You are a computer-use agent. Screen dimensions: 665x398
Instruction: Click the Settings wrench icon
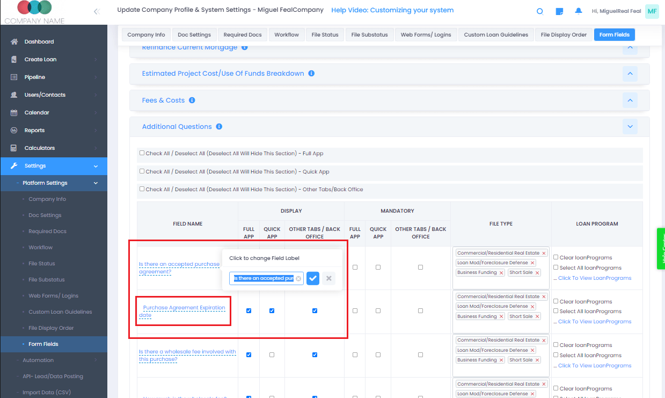14,166
